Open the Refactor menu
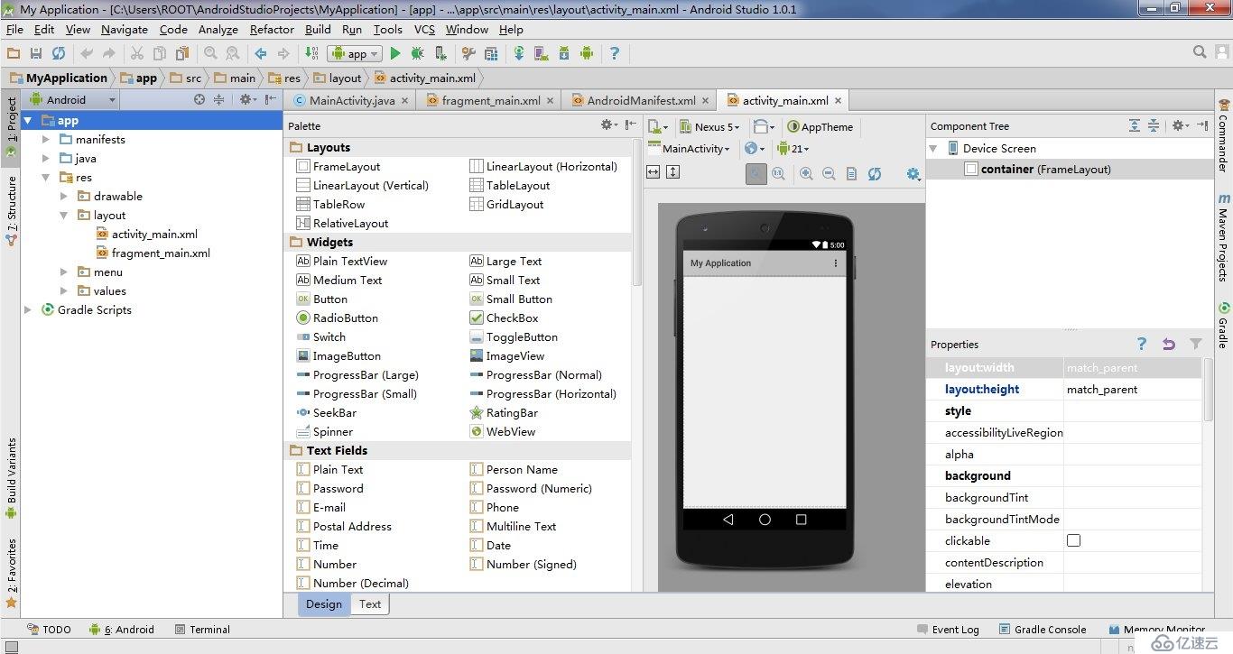This screenshot has width=1233, height=654. (x=272, y=29)
